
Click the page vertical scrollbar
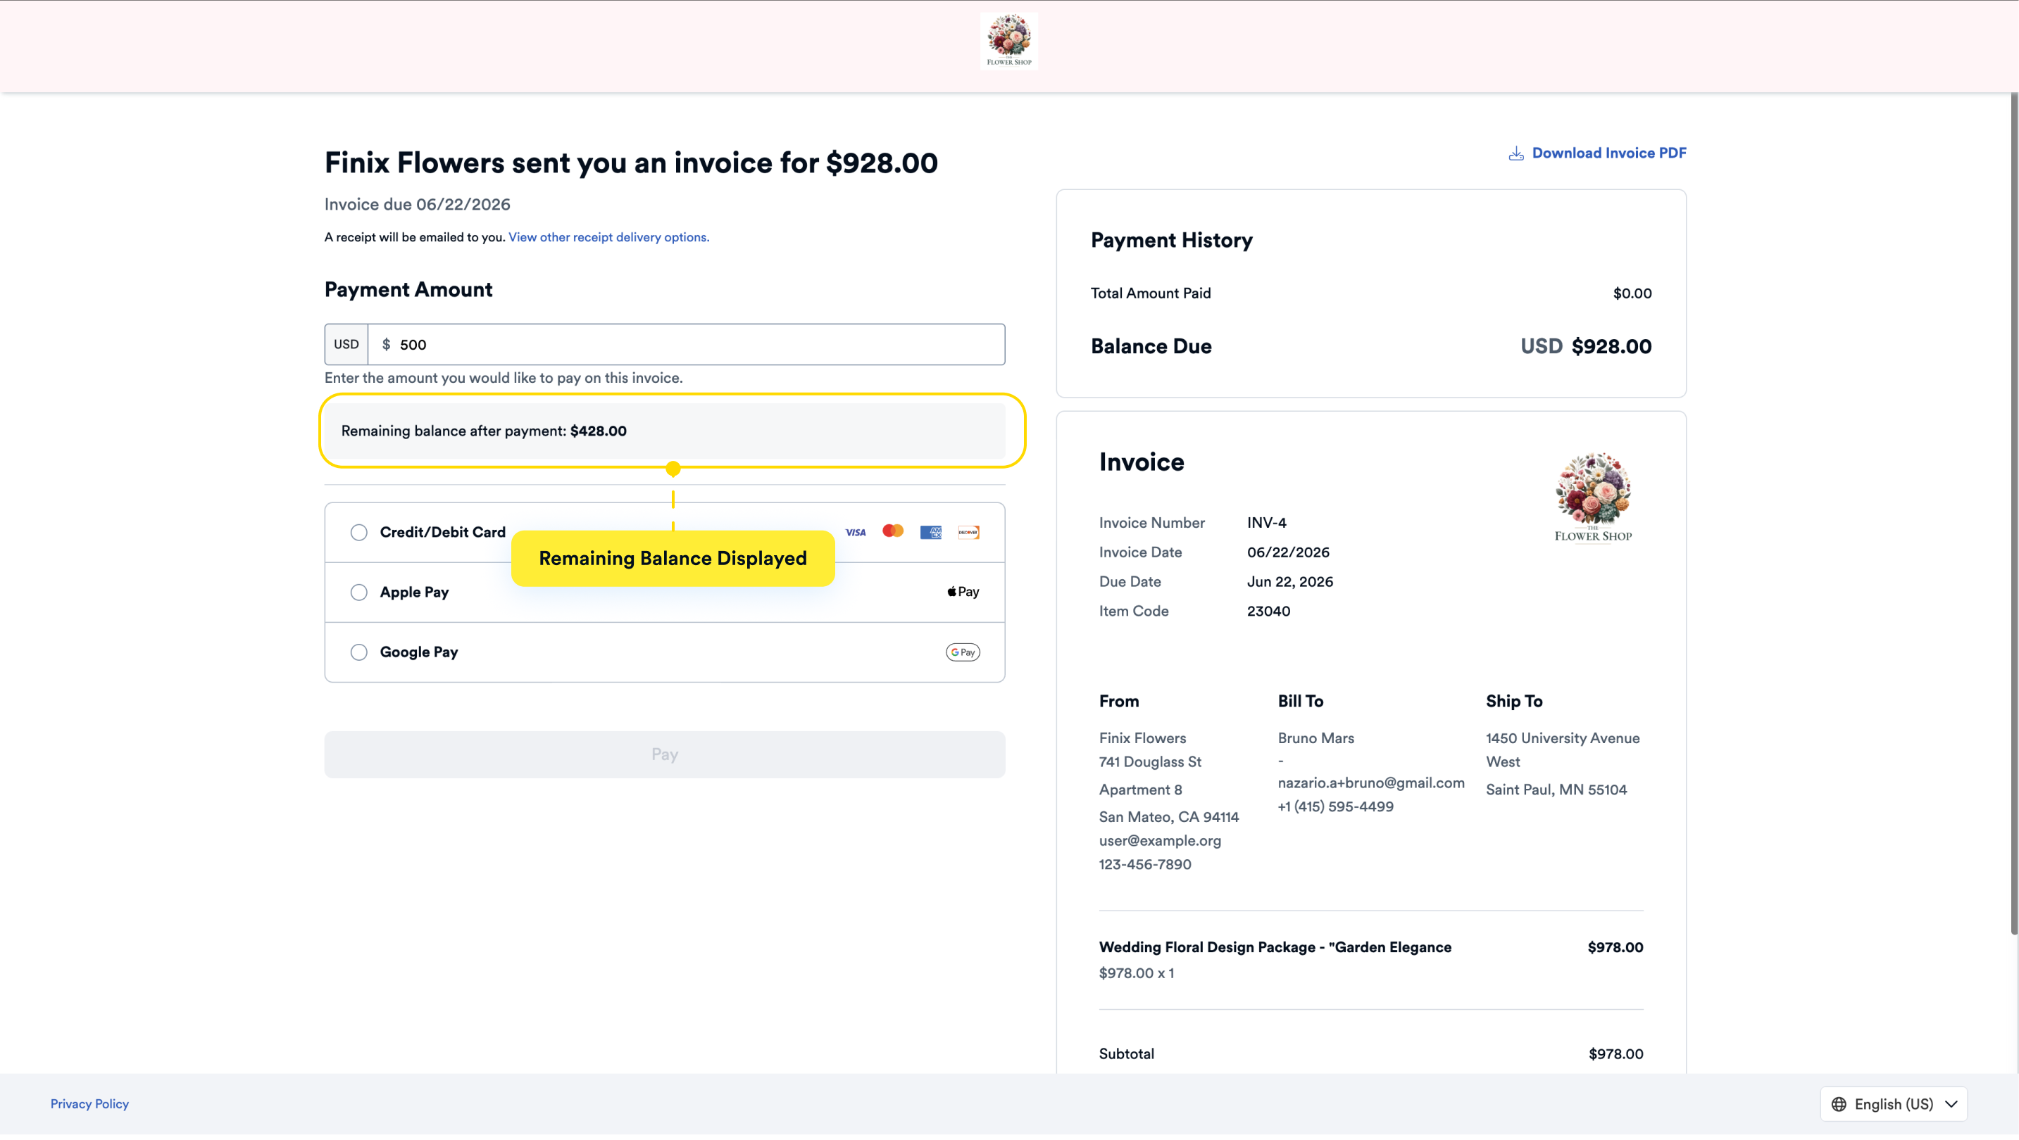[x=2013, y=513]
